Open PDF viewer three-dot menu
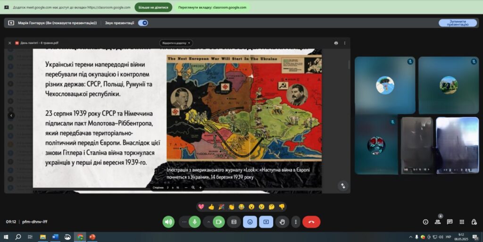483x242 pixels. (x=345, y=43)
